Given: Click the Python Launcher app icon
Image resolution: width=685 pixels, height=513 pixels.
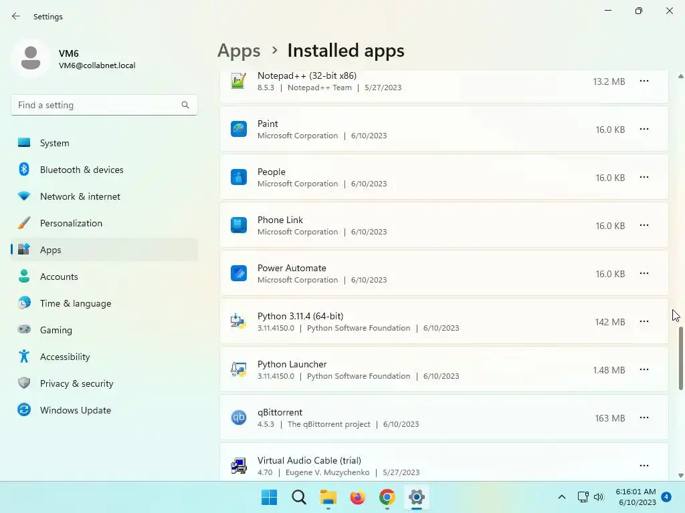Looking at the screenshot, I should point(239,369).
